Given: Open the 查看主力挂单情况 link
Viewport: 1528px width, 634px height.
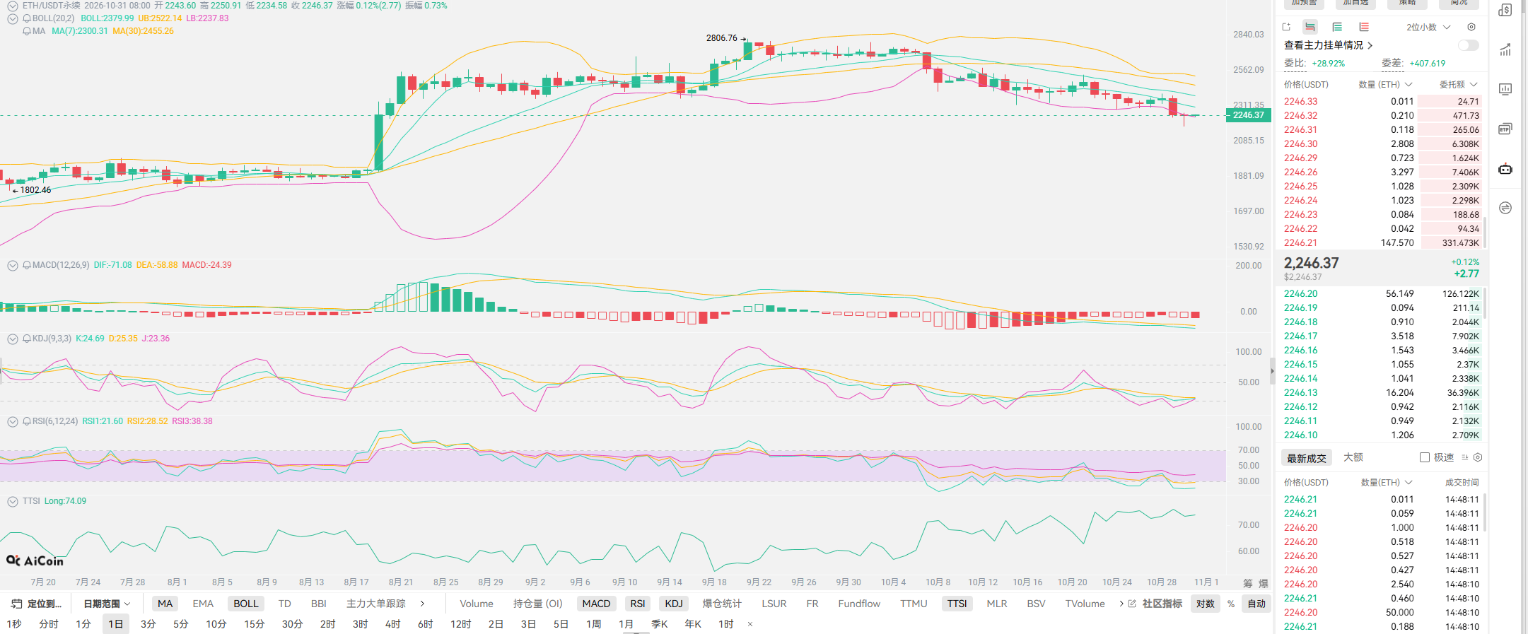Looking at the screenshot, I should coord(1328,45).
